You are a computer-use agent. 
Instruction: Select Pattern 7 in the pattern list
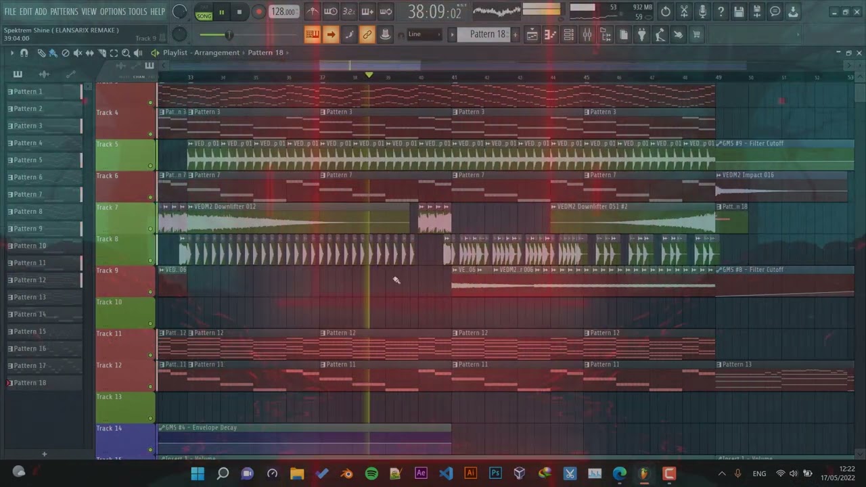click(44, 194)
